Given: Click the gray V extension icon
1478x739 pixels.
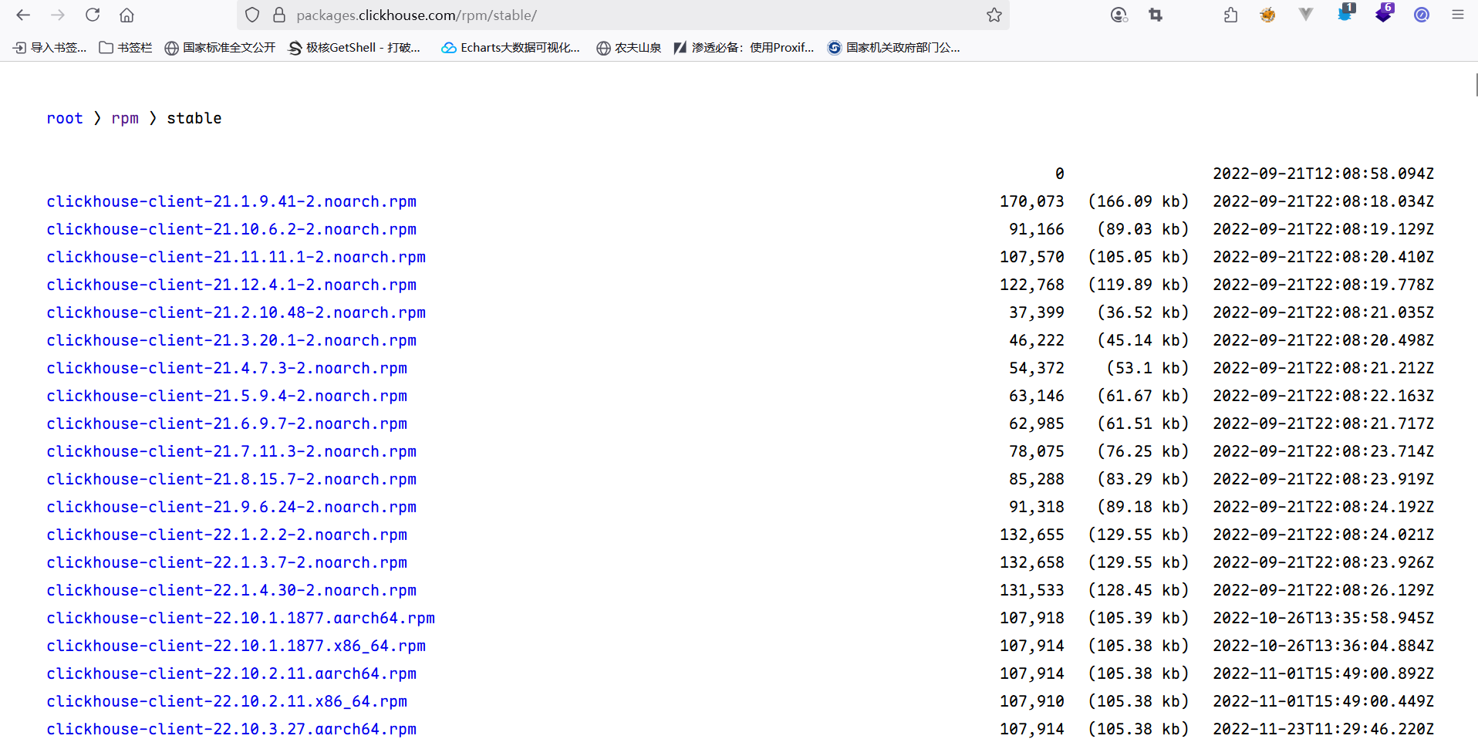Looking at the screenshot, I should 1305,15.
